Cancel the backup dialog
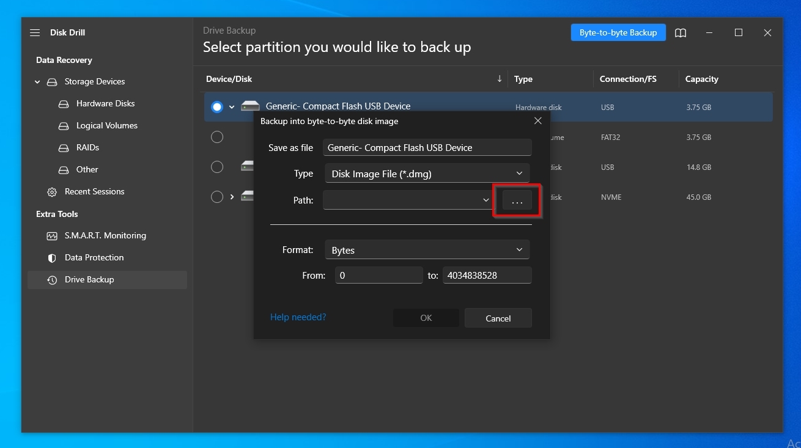 (498, 318)
